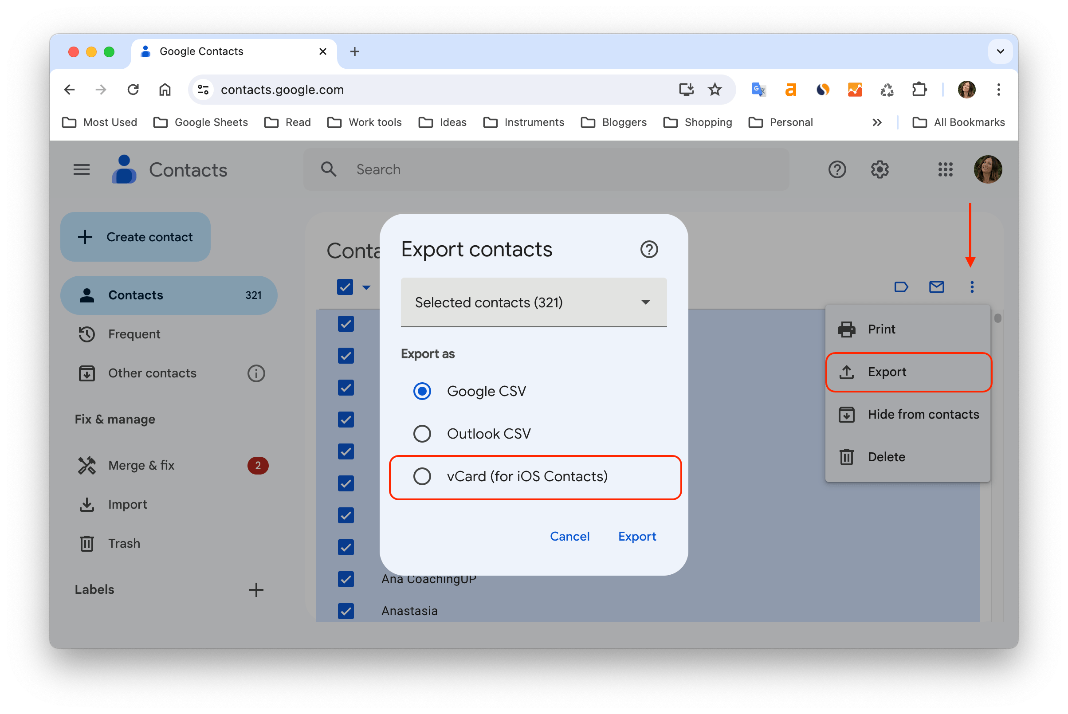
Task: Choose Hide from contacts menu item
Action: [907, 414]
